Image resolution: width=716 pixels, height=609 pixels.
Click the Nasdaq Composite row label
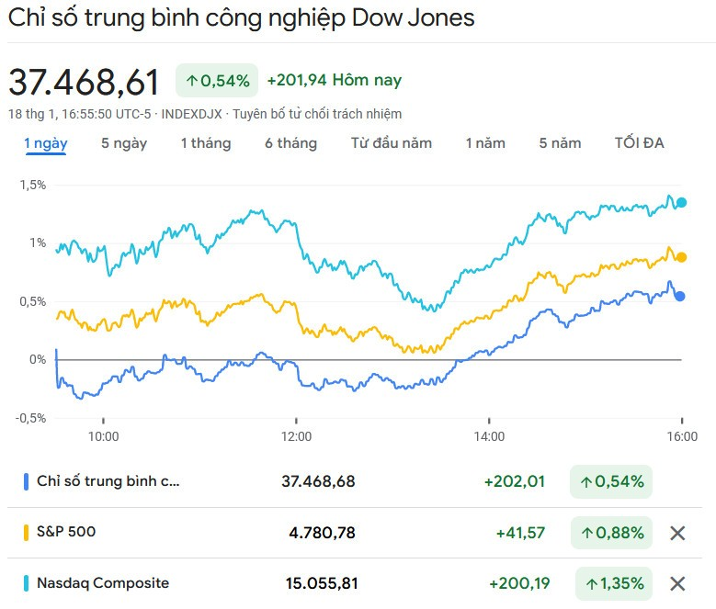103,583
